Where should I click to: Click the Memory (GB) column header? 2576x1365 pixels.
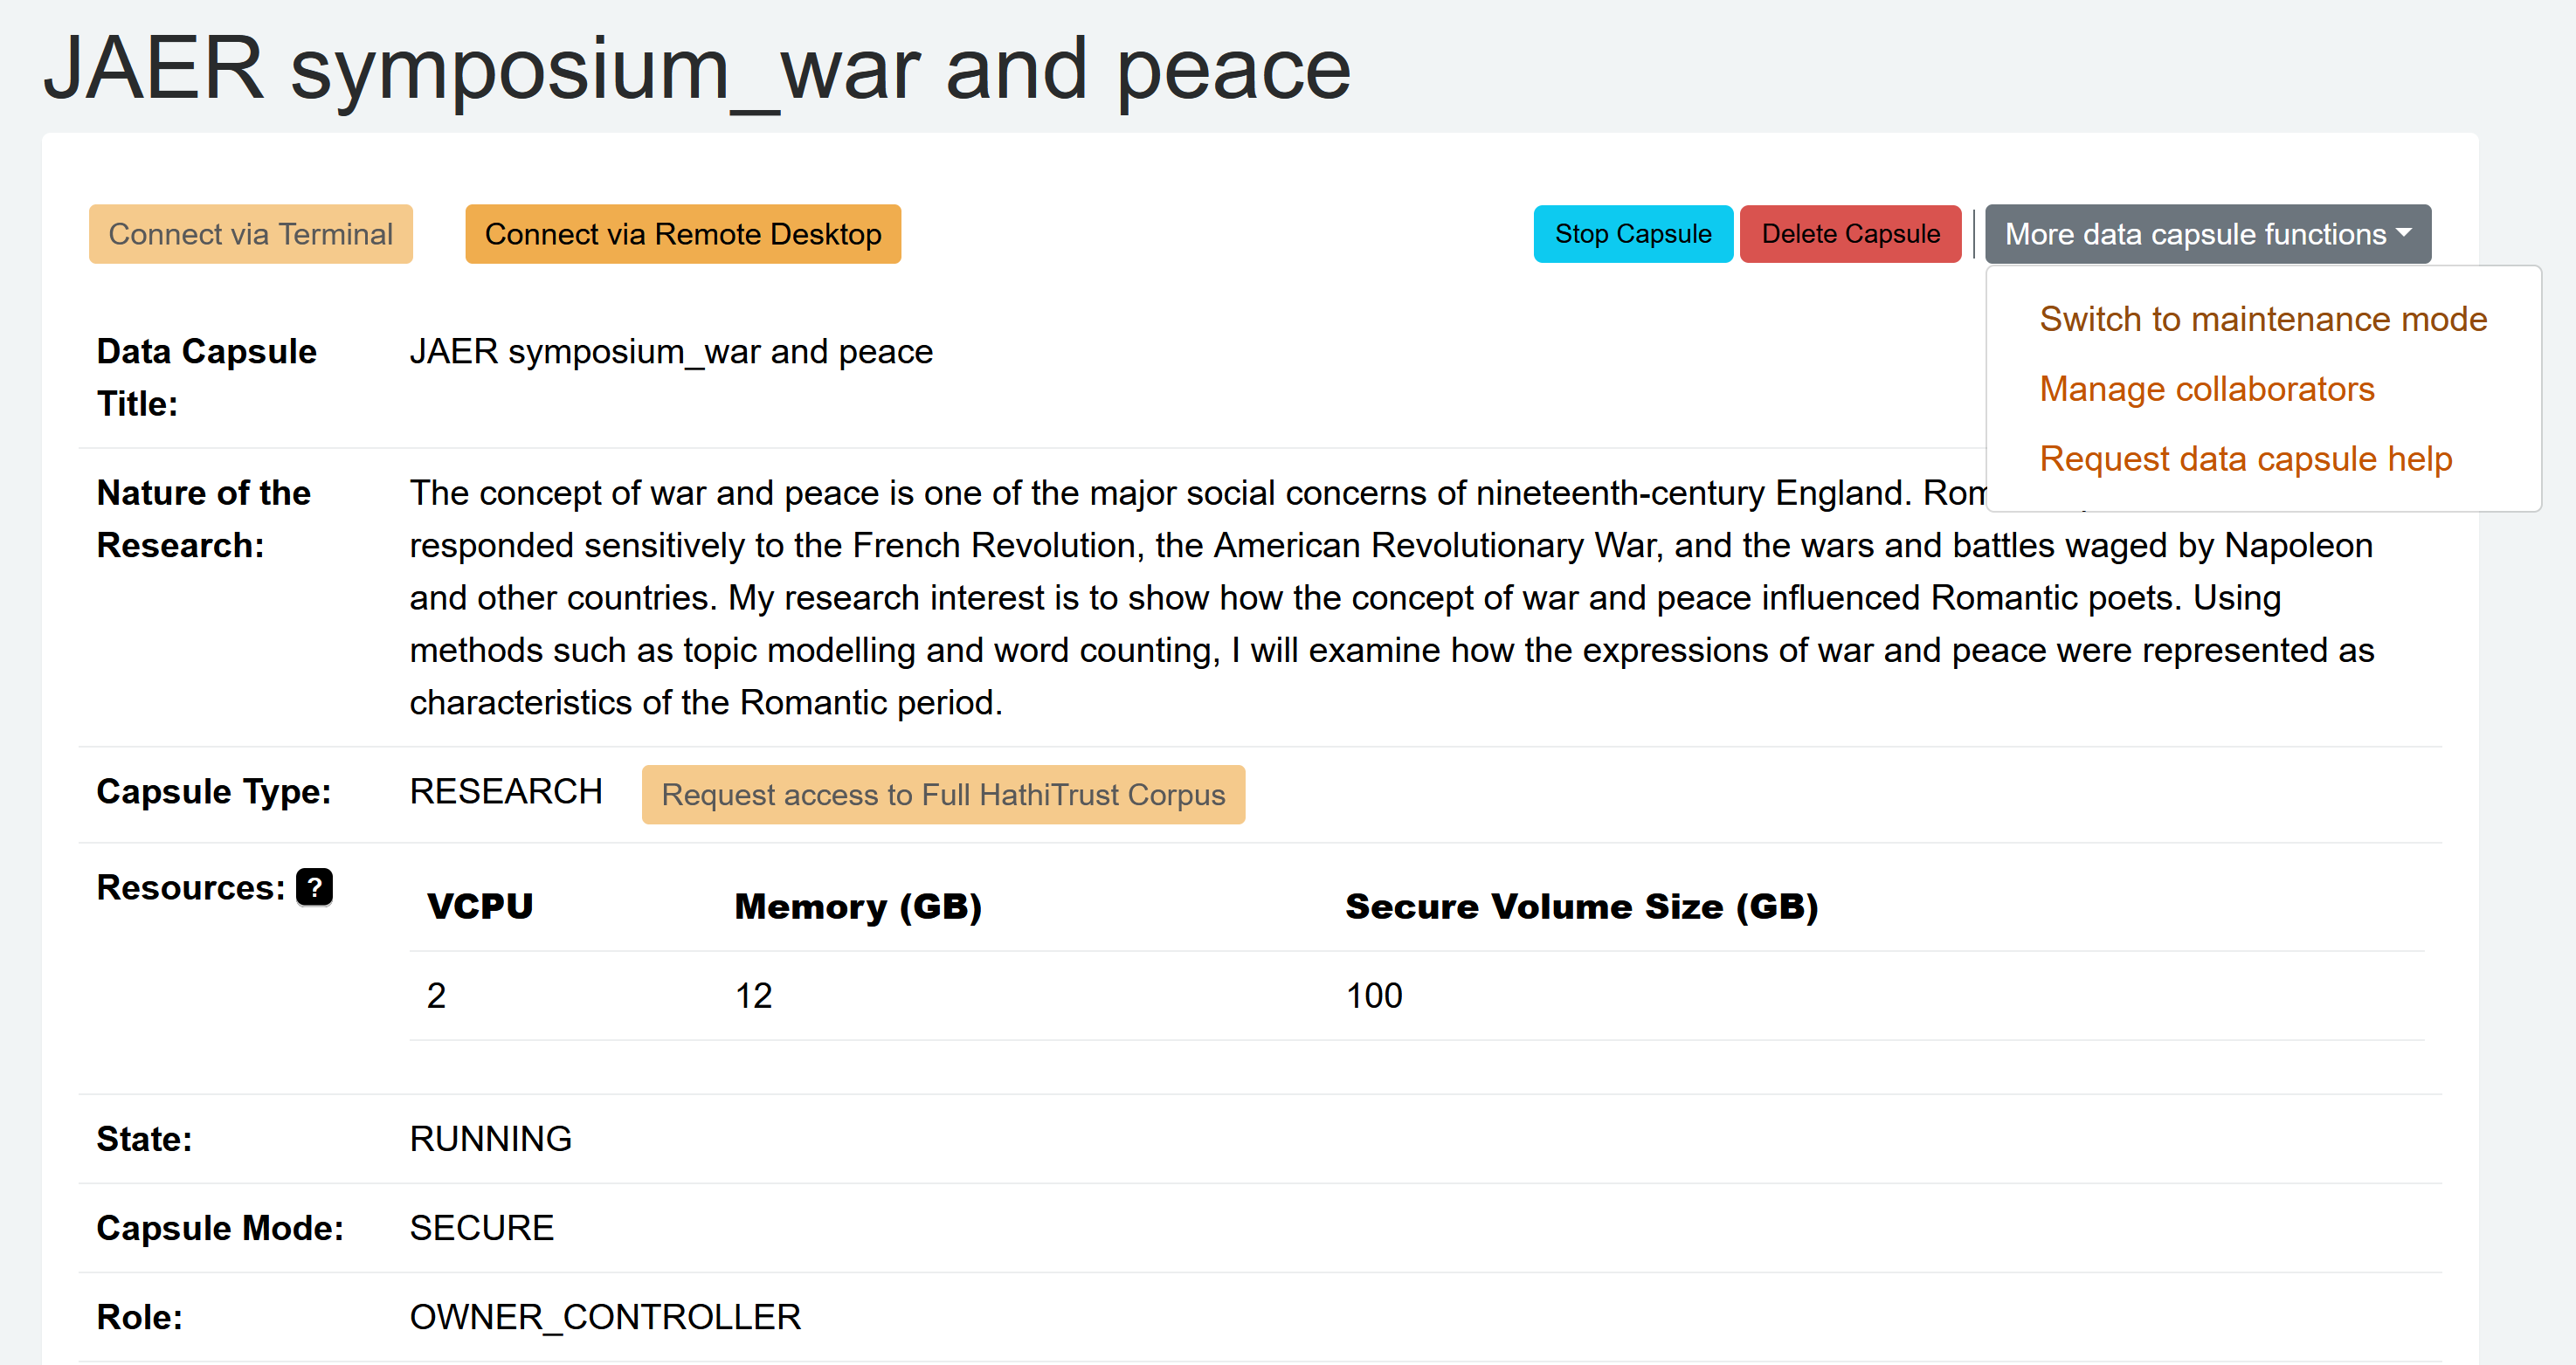[x=858, y=906]
